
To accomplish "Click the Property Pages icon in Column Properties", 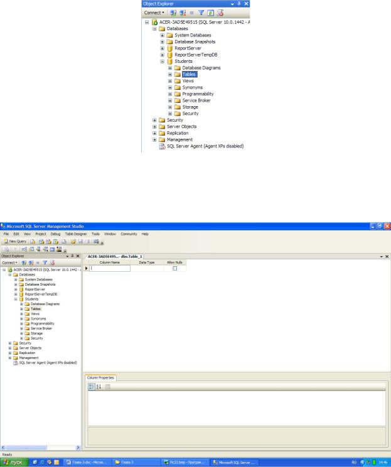I will 108,387.
